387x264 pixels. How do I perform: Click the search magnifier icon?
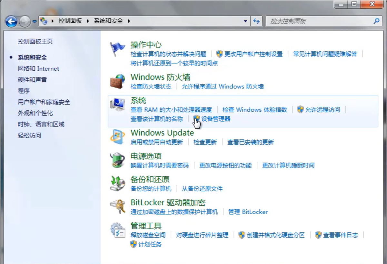coord(376,21)
